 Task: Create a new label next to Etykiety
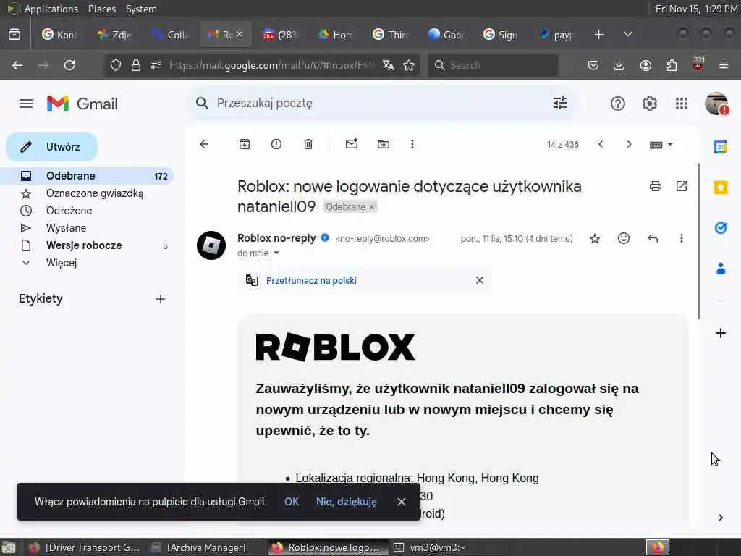[161, 299]
